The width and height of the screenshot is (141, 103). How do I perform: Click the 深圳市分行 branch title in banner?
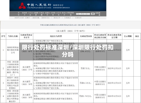tap(58, 5)
